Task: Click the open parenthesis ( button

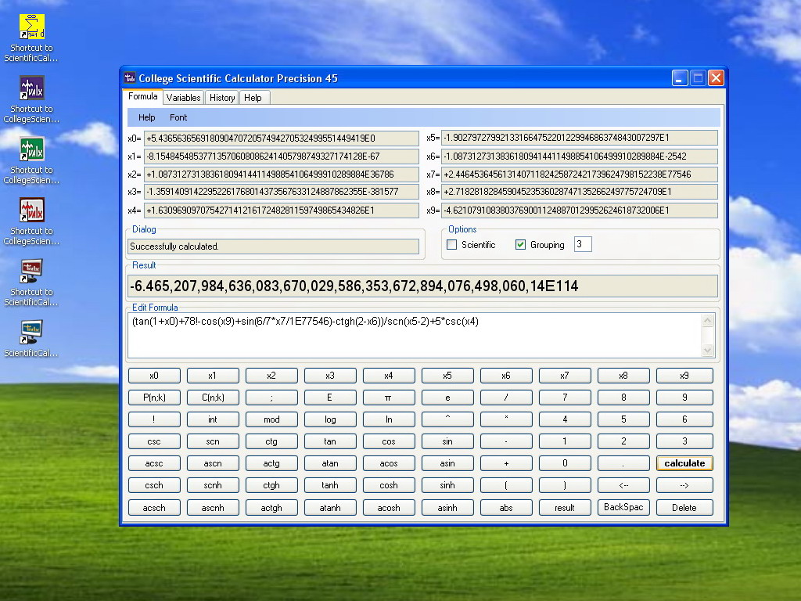Action: pos(506,485)
